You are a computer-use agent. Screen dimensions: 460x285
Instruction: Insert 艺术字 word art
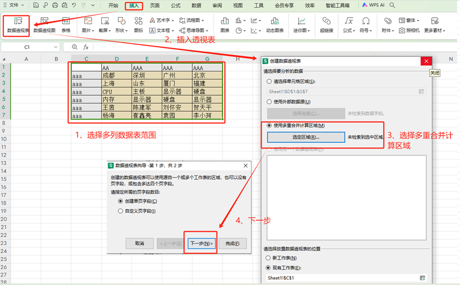(162, 20)
